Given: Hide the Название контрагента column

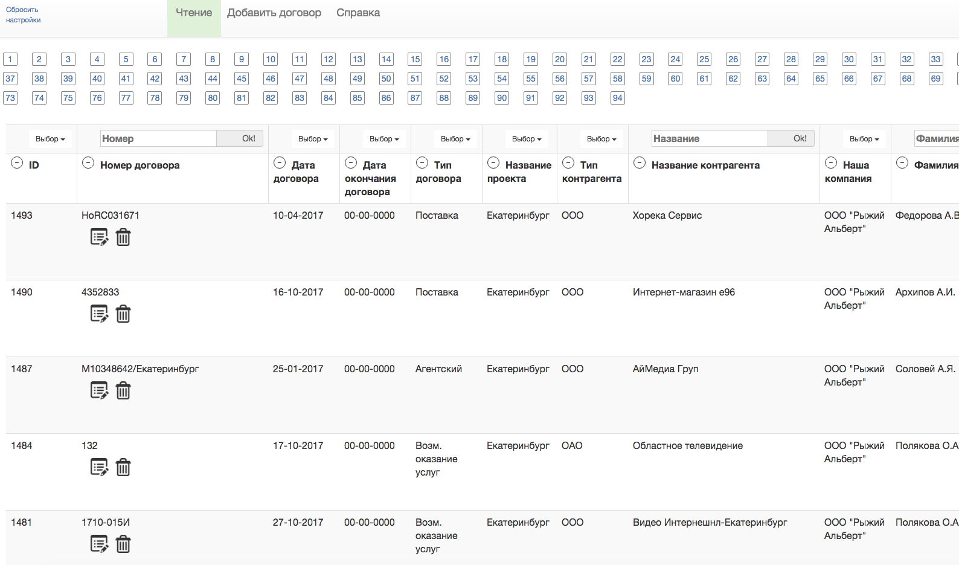Looking at the screenshot, I should [x=640, y=163].
